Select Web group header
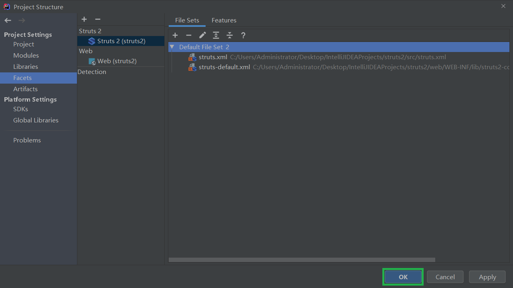The height and width of the screenshot is (288, 513). (x=86, y=51)
